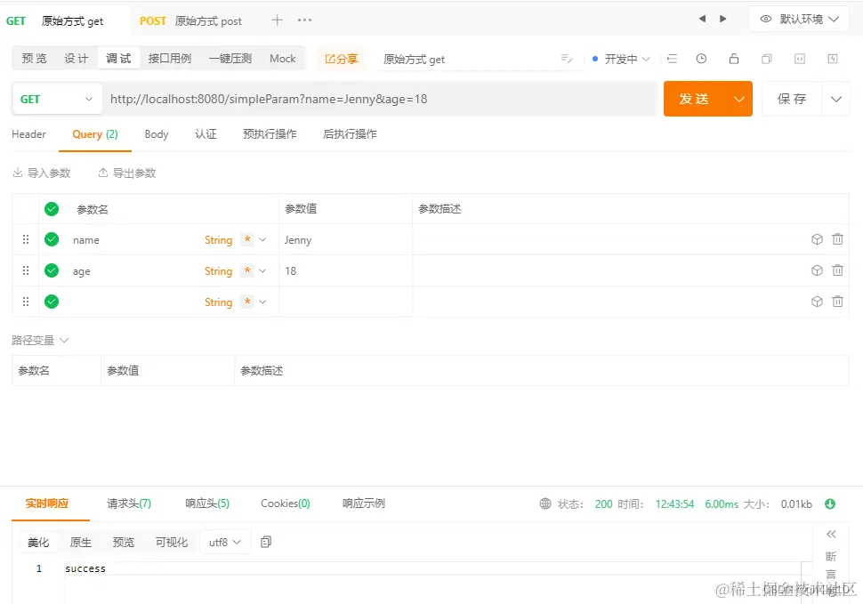The height and width of the screenshot is (604, 863).
Task: Open the 响应头(5) tab
Action: click(x=207, y=503)
